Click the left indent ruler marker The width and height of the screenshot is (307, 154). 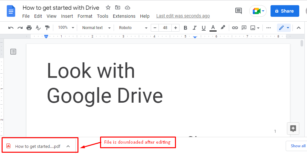46,36
